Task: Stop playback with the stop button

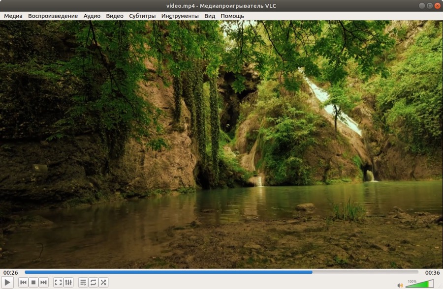Action: pyautogui.click(x=33, y=282)
